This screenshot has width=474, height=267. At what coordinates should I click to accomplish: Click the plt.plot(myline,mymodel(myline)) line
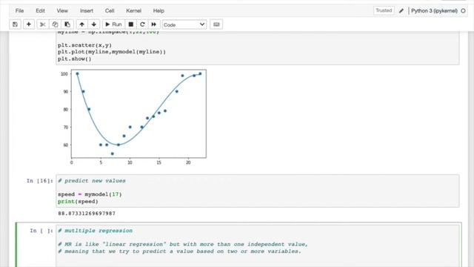112,52
